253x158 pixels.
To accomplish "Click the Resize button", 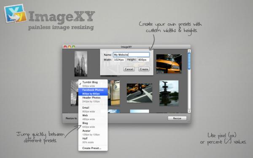I will click(x=177, y=118).
